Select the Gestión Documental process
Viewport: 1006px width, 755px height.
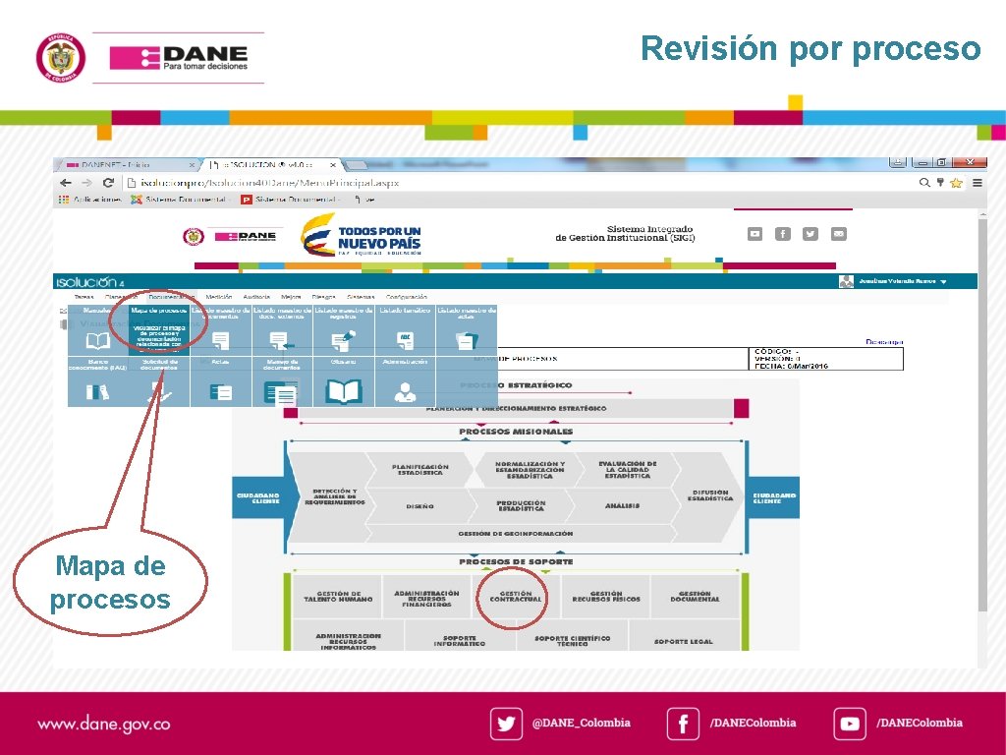(x=695, y=597)
